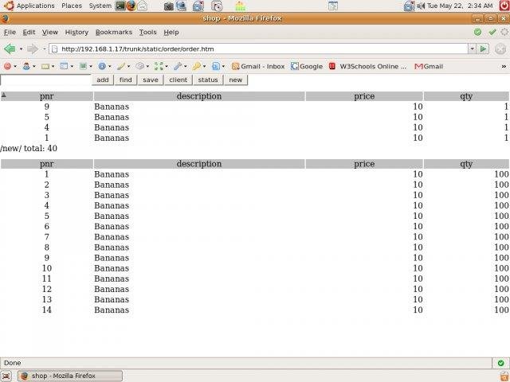Click the key toolbar icon

coord(197,66)
